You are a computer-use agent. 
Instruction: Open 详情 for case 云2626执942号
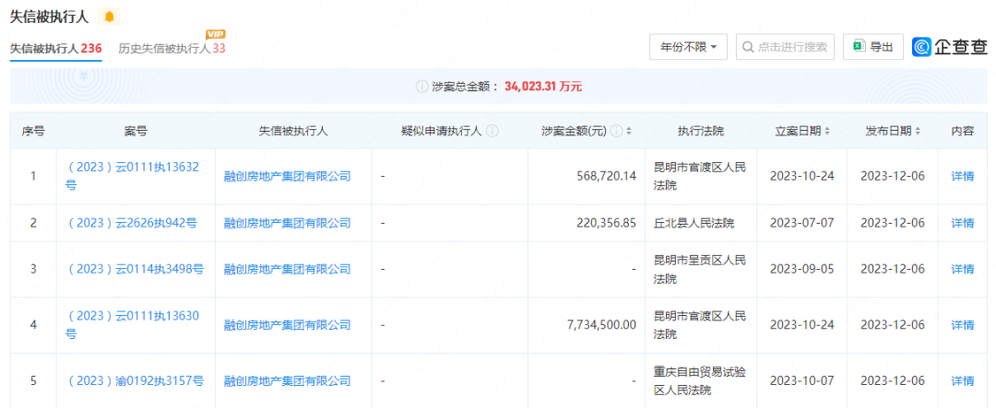962,223
